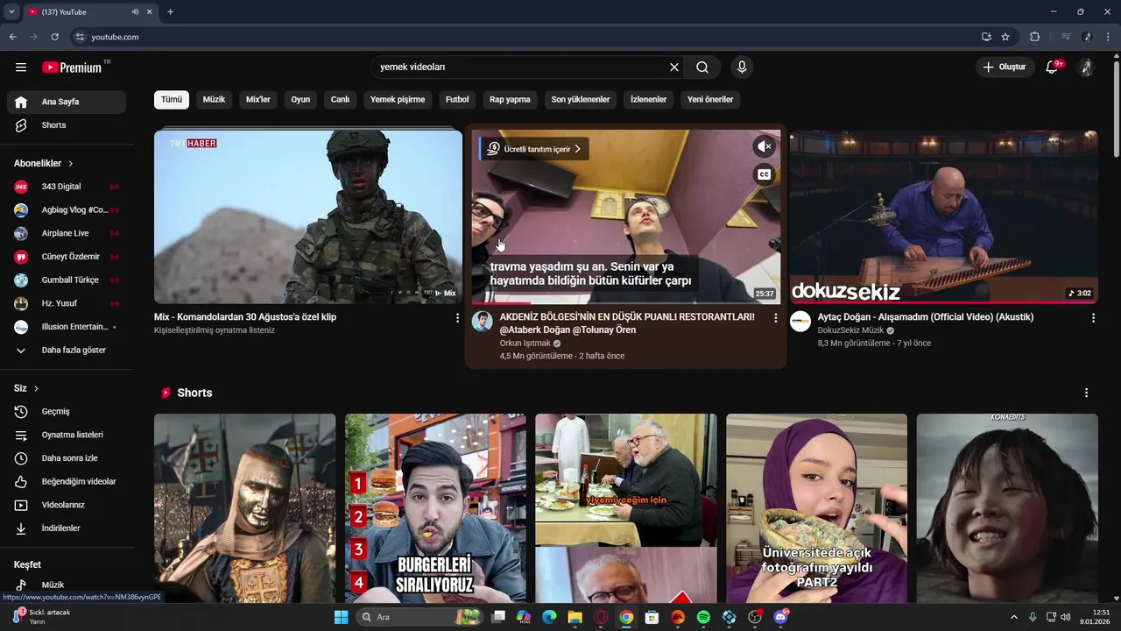Select the Mix'ler filter chip
Viewport: 1121px width, 631px height.
coord(258,99)
